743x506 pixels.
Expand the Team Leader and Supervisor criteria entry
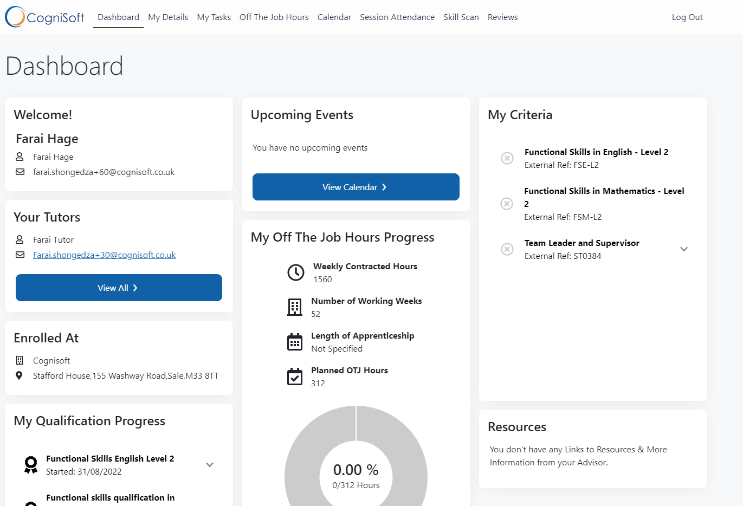[x=684, y=249]
